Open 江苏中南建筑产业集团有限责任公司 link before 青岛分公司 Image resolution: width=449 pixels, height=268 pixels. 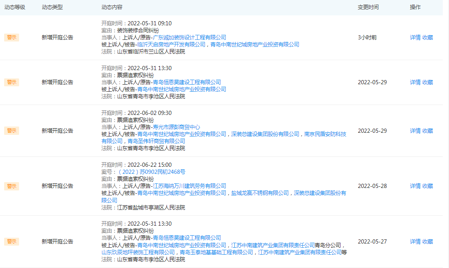coord(273,245)
